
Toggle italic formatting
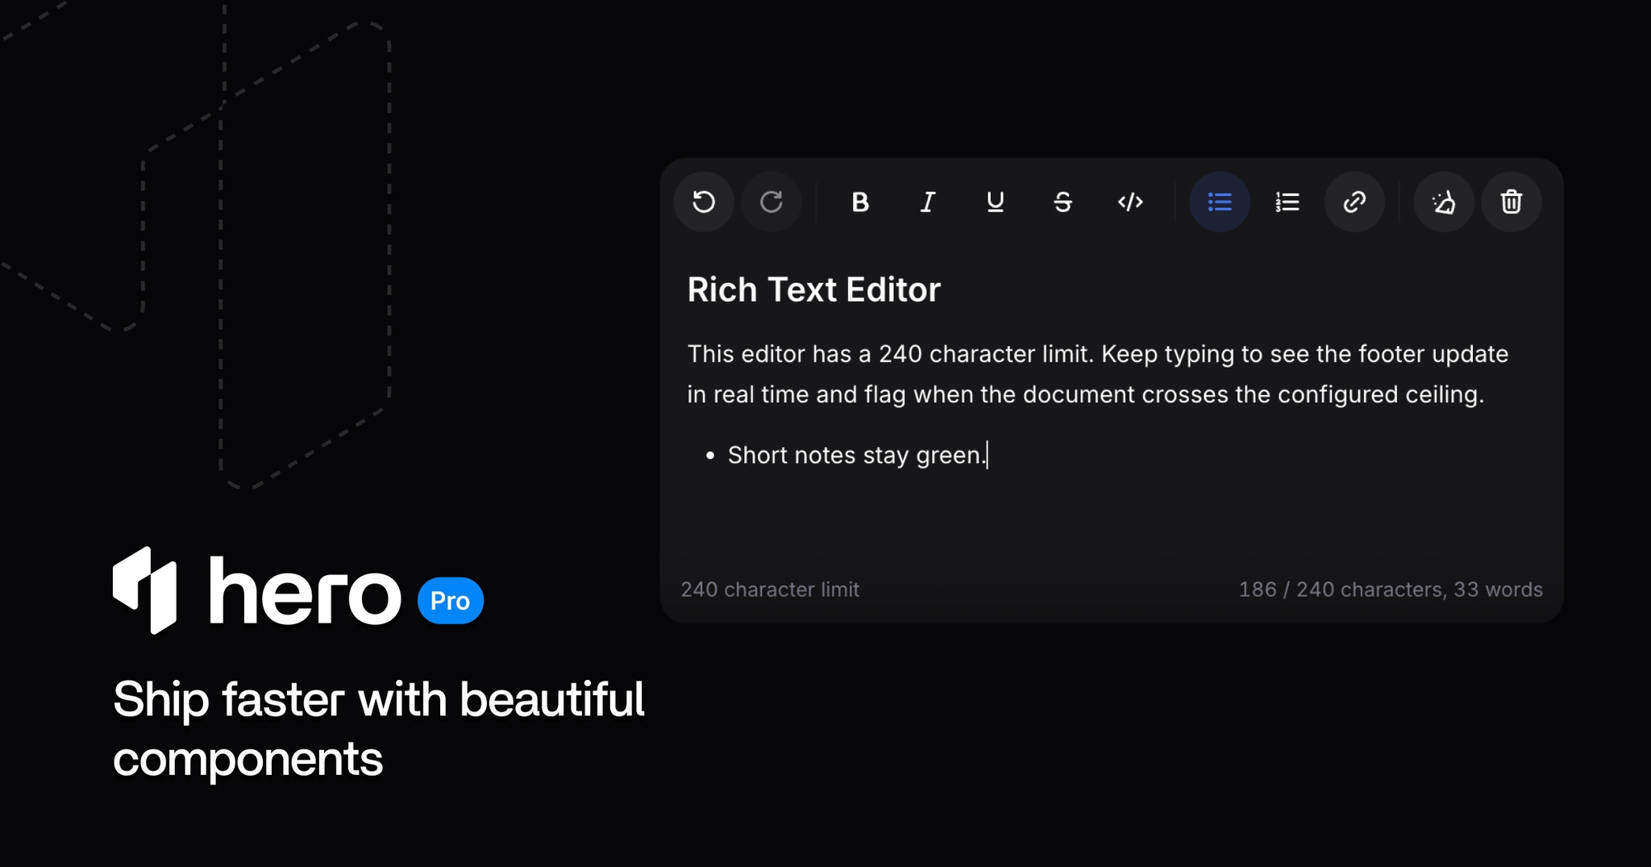click(928, 202)
